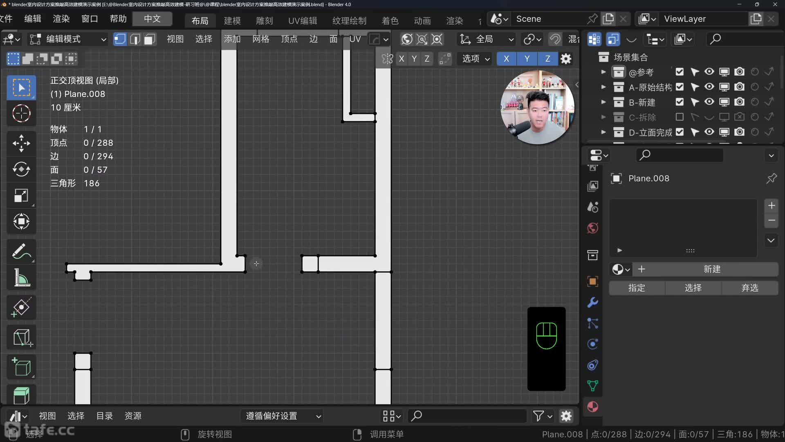Open the Modifiers wrench properties tab

click(592, 302)
